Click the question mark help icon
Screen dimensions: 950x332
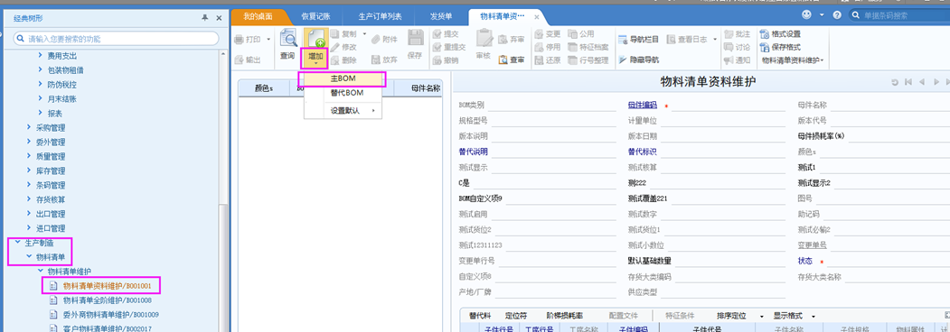pyautogui.click(x=837, y=15)
